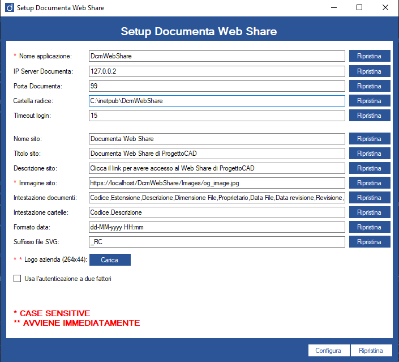Screen dimensions: 399x362
Task: Click Ripristina for Descrizione sito
Action: pos(370,168)
